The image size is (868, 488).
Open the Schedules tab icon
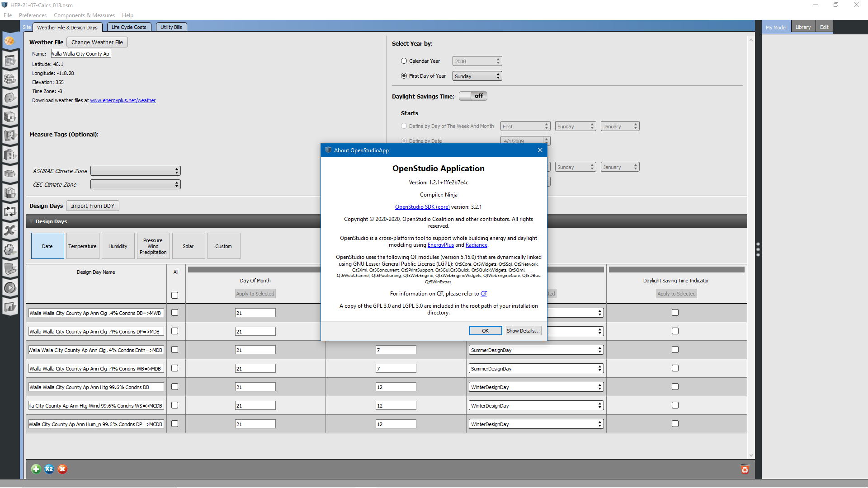click(10, 59)
